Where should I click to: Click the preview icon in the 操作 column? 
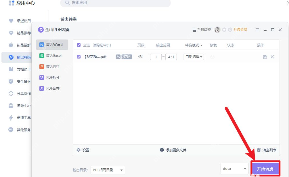coord(265,57)
